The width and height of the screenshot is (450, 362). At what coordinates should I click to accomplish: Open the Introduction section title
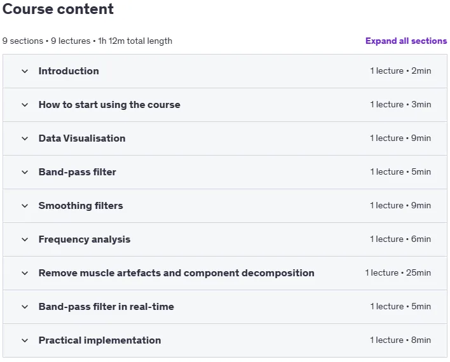click(69, 71)
